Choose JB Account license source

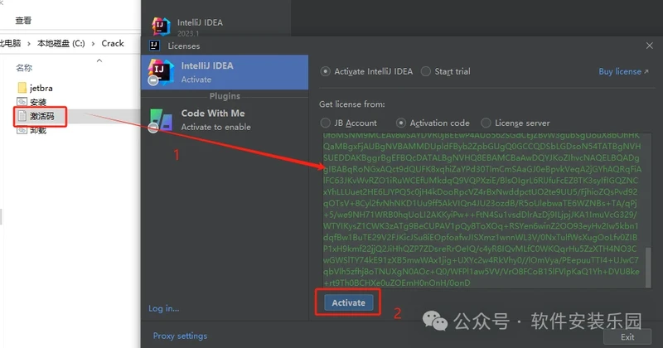(x=326, y=123)
